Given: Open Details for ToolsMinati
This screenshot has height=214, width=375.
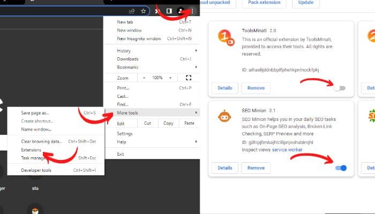Looking at the screenshot, I should pyautogui.click(x=225, y=88).
